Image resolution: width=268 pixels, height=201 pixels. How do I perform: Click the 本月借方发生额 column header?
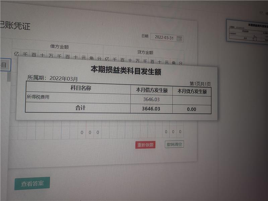click(x=151, y=90)
